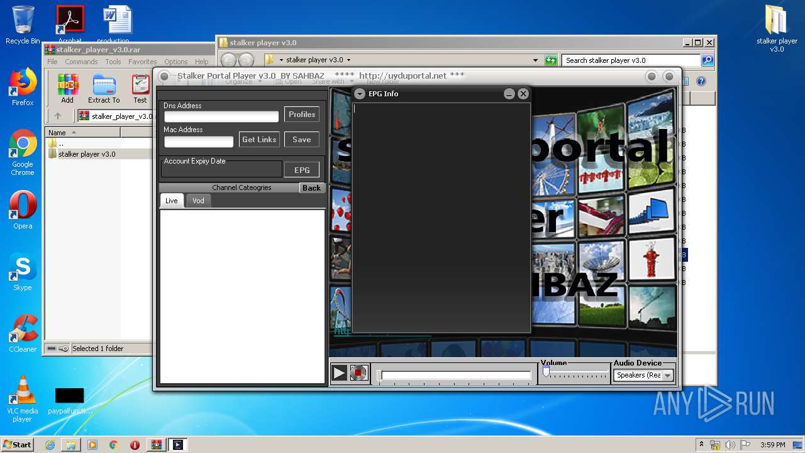The image size is (805, 453).
Task: Open the WinRAR Commands menu
Action: 81,62
